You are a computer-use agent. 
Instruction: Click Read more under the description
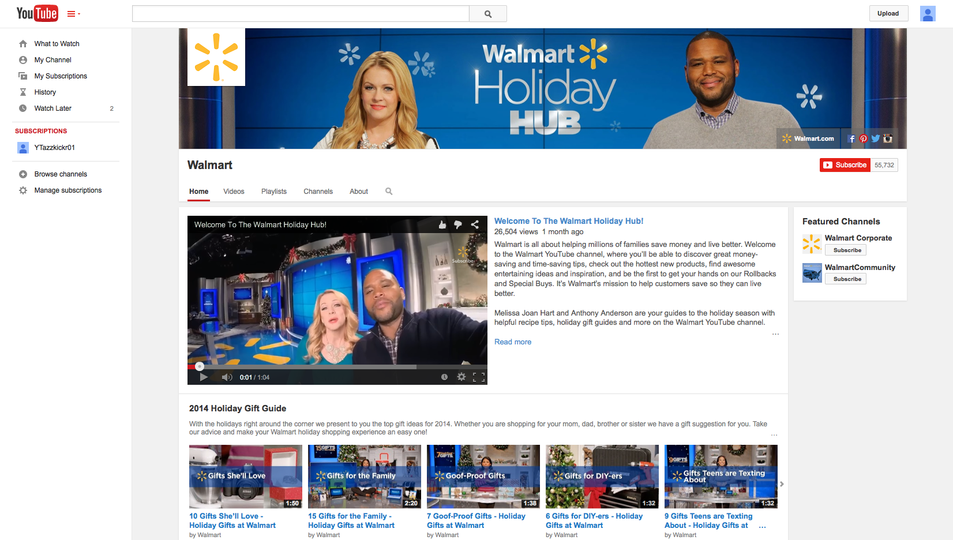point(513,342)
